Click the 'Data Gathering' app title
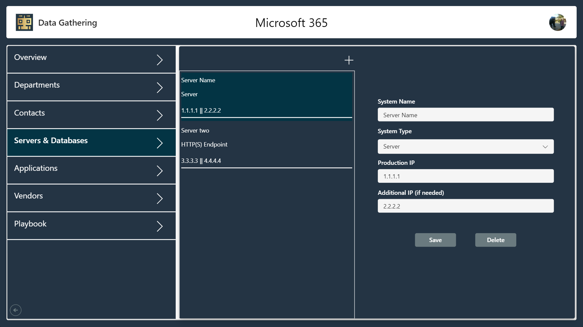 click(68, 23)
